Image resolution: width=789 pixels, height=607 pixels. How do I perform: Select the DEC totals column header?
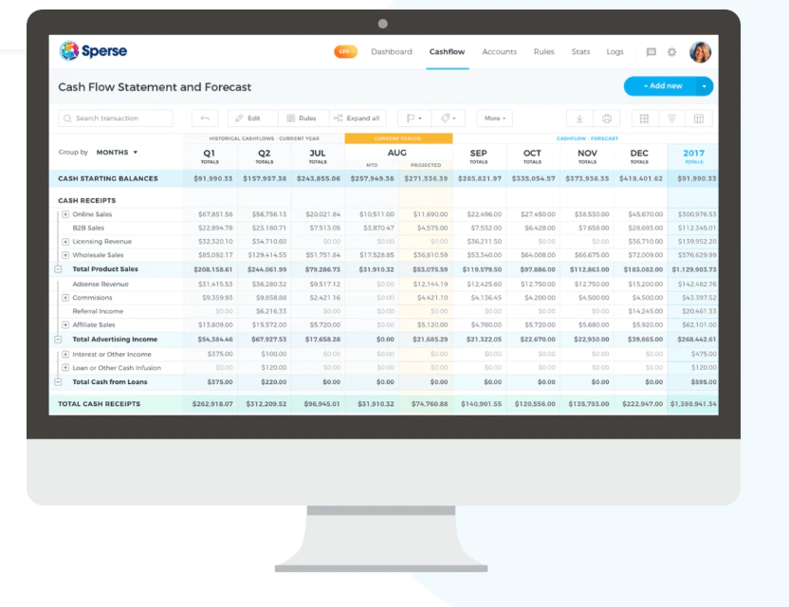click(639, 156)
